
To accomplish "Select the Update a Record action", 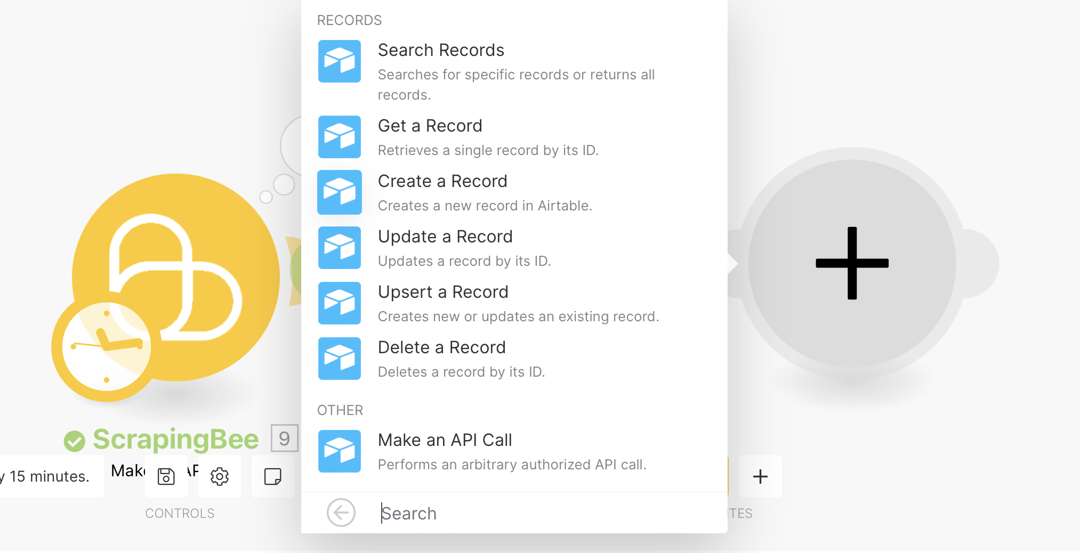I will [x=445, y=237].
